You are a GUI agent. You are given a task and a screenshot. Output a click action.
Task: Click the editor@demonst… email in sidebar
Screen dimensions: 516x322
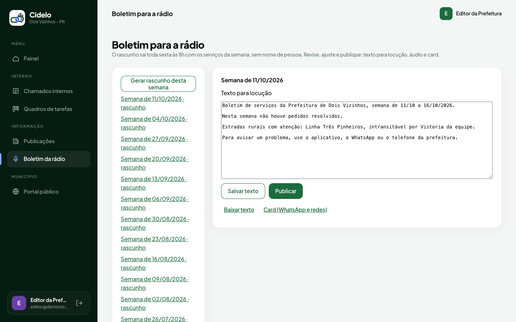coord(49,307)
